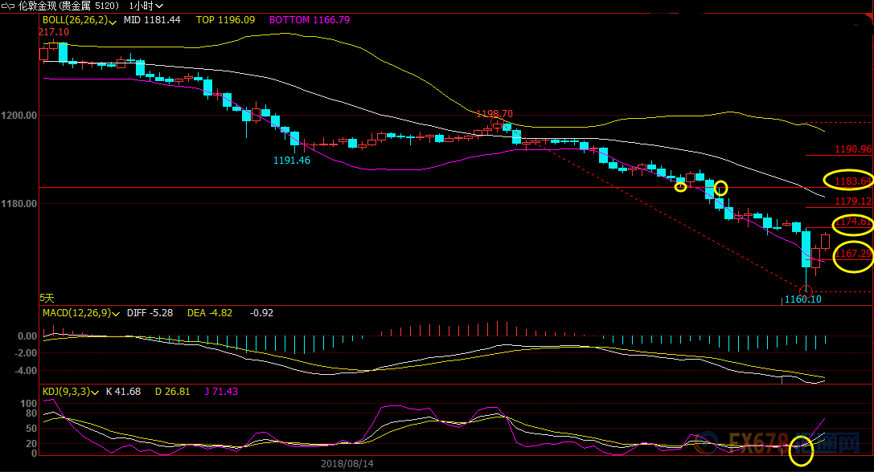874x472 pixels.
Task: Click the KDJ 50 axis label
Action: (31, 429)
